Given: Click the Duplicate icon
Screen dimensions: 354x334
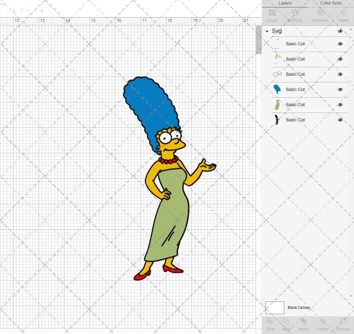Looking at the screenshot, I should (320, 13).
